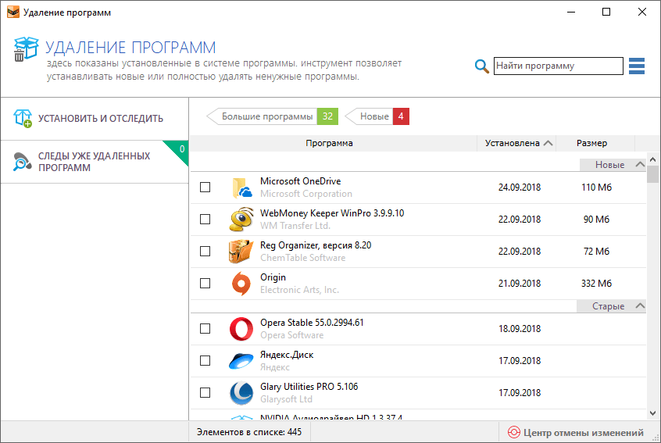The width and height of the screenshot is (661, 443).
Task: Click the Origin icon
Action: click(x=241, y=284)
